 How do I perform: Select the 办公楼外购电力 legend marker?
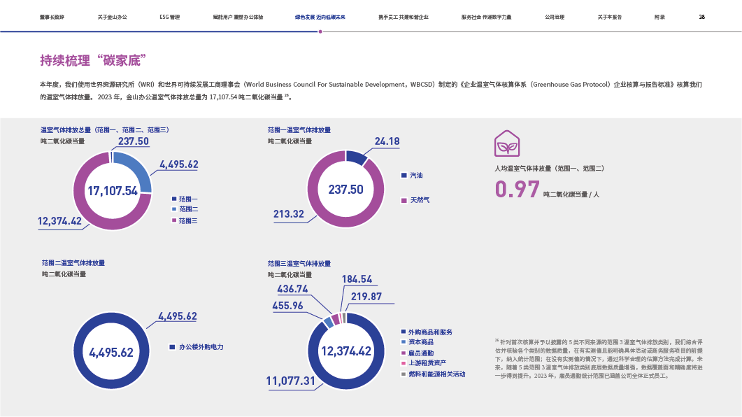coord(172,347)
